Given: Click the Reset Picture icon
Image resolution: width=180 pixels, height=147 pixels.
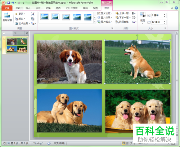Looking at the screenshot, I should pyautogui.click(x=33, y=24).
